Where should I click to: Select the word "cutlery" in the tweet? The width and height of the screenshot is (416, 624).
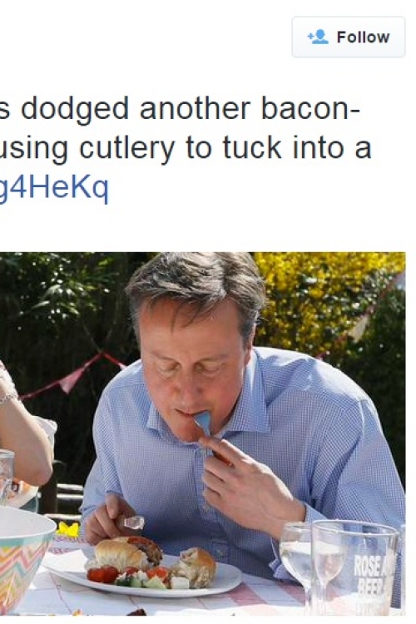click(127, 147)
